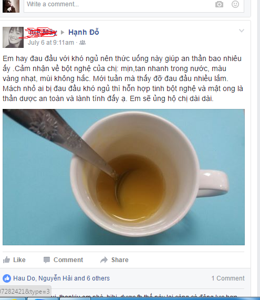Open the July 6 at 9:11am timestamp
This screenshot has width=260, height=300.
[x=51, y=43]
